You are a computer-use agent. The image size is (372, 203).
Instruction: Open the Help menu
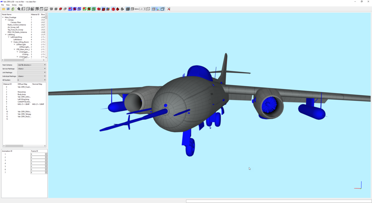[x=20, y=5]
